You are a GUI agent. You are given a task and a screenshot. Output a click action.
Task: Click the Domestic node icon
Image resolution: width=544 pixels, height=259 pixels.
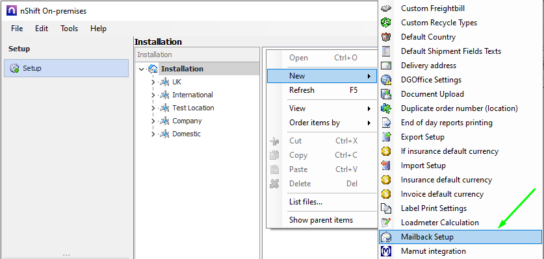click(x=164, y=134)
